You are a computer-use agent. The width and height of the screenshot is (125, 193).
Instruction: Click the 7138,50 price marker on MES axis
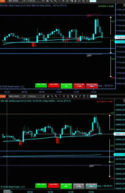tap(120, 38)
